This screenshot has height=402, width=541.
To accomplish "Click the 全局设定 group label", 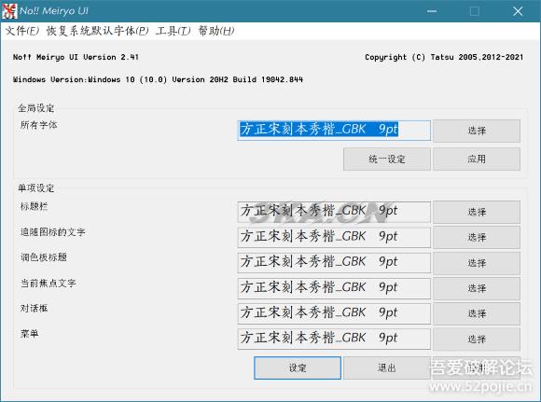I will pyautogui.click(x=35, y=108).
